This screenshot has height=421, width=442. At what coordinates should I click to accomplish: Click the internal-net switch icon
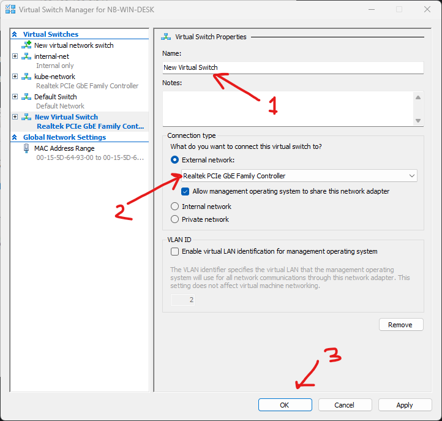26,56
